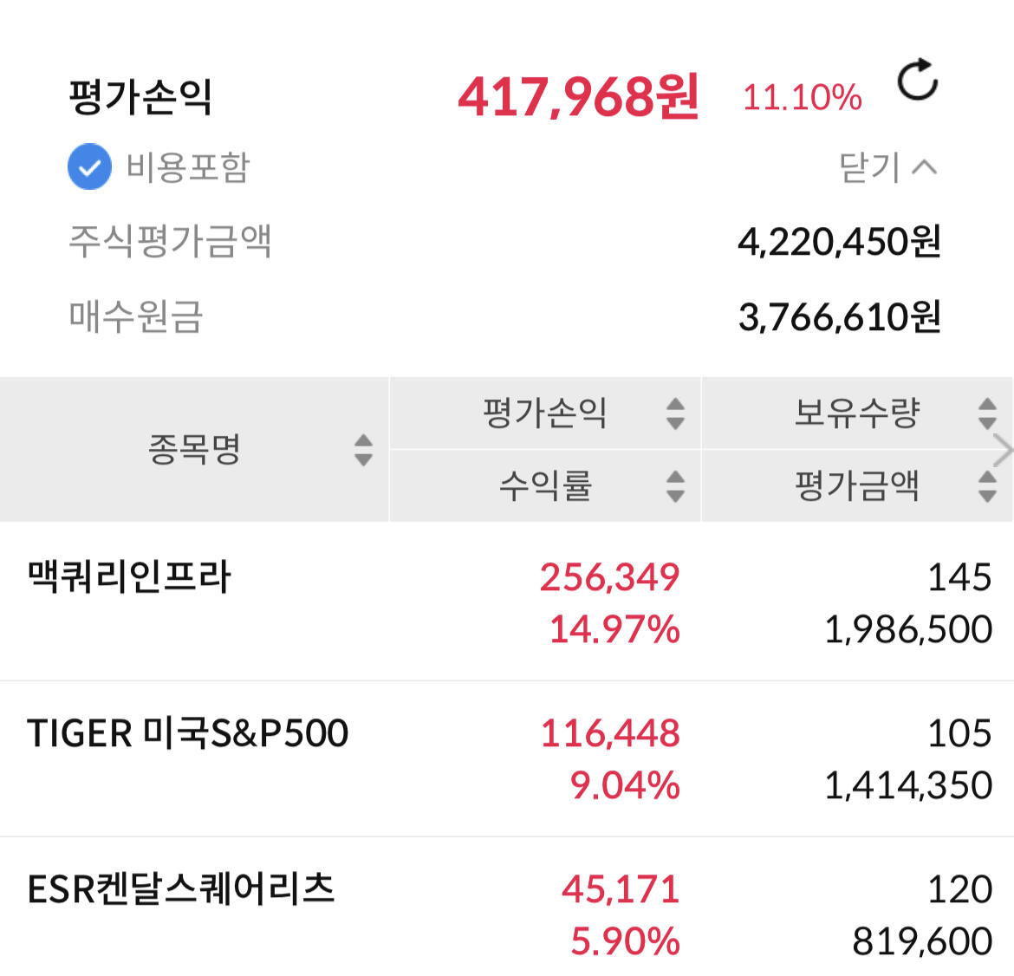Tap the 매수원금 3,766,610원 value

coord(838,317)
